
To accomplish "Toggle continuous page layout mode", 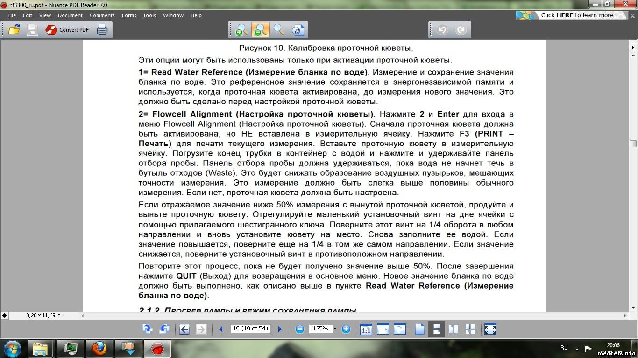I will pos(437,329).
